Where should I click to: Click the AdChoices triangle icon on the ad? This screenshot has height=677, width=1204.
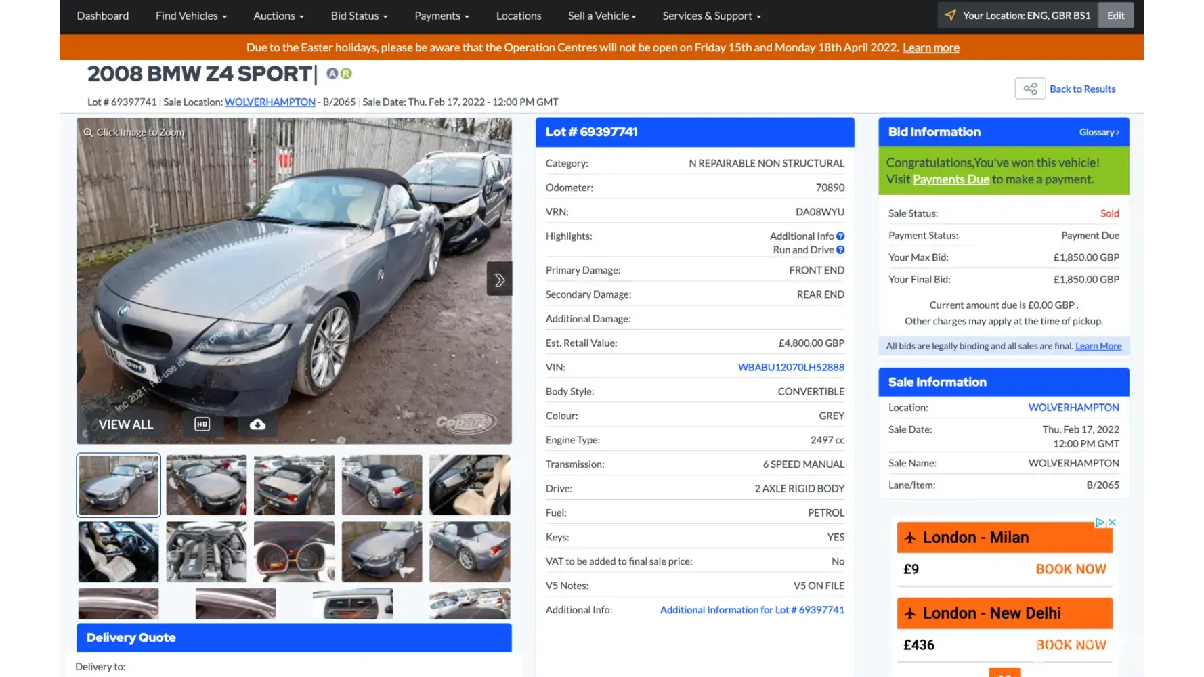click(x=1100, y=523)
